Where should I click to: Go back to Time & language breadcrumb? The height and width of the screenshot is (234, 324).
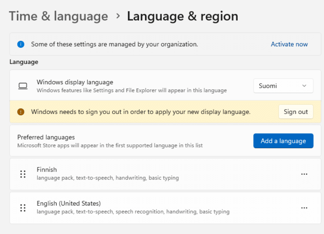pos(59,16)
